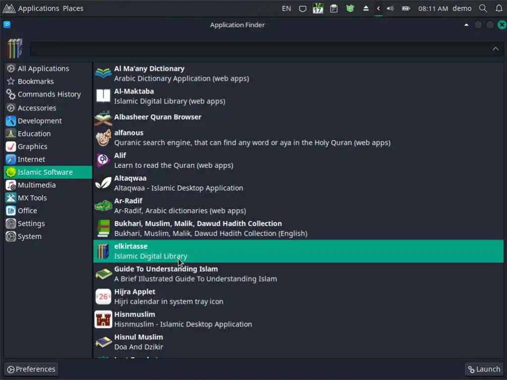Screen dimensions: 507x380
Task: Click the Hijra Applet calendar icon
Action: click(103, 297)
